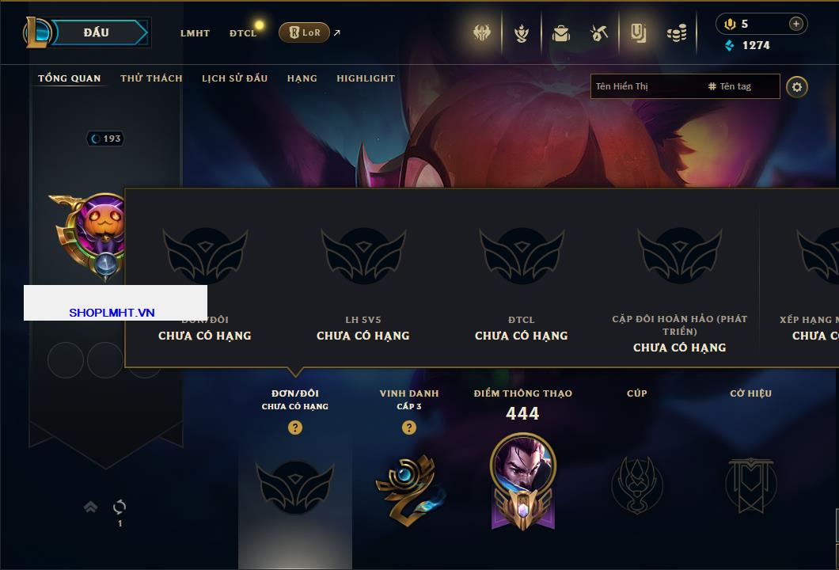Click the question mark under VINH DANH
This screenshot has width=839, height=570.
coord(408,427)
